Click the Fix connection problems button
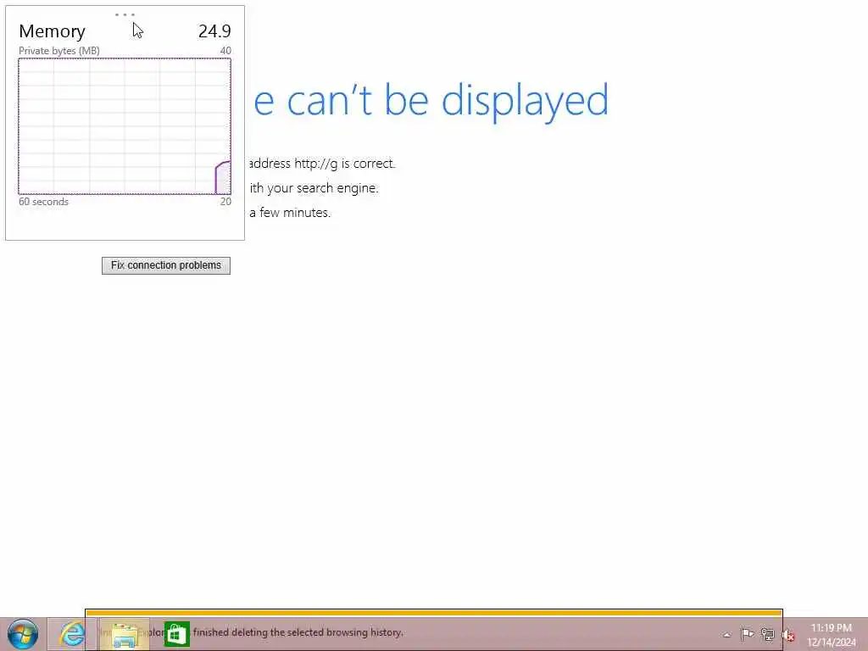 166,265
